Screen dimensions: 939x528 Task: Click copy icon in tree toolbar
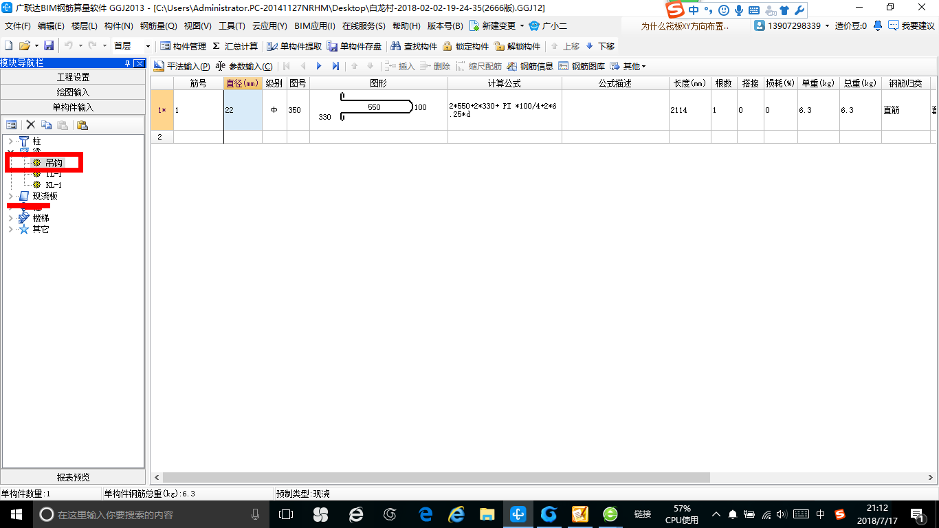(x=47, y=125)
